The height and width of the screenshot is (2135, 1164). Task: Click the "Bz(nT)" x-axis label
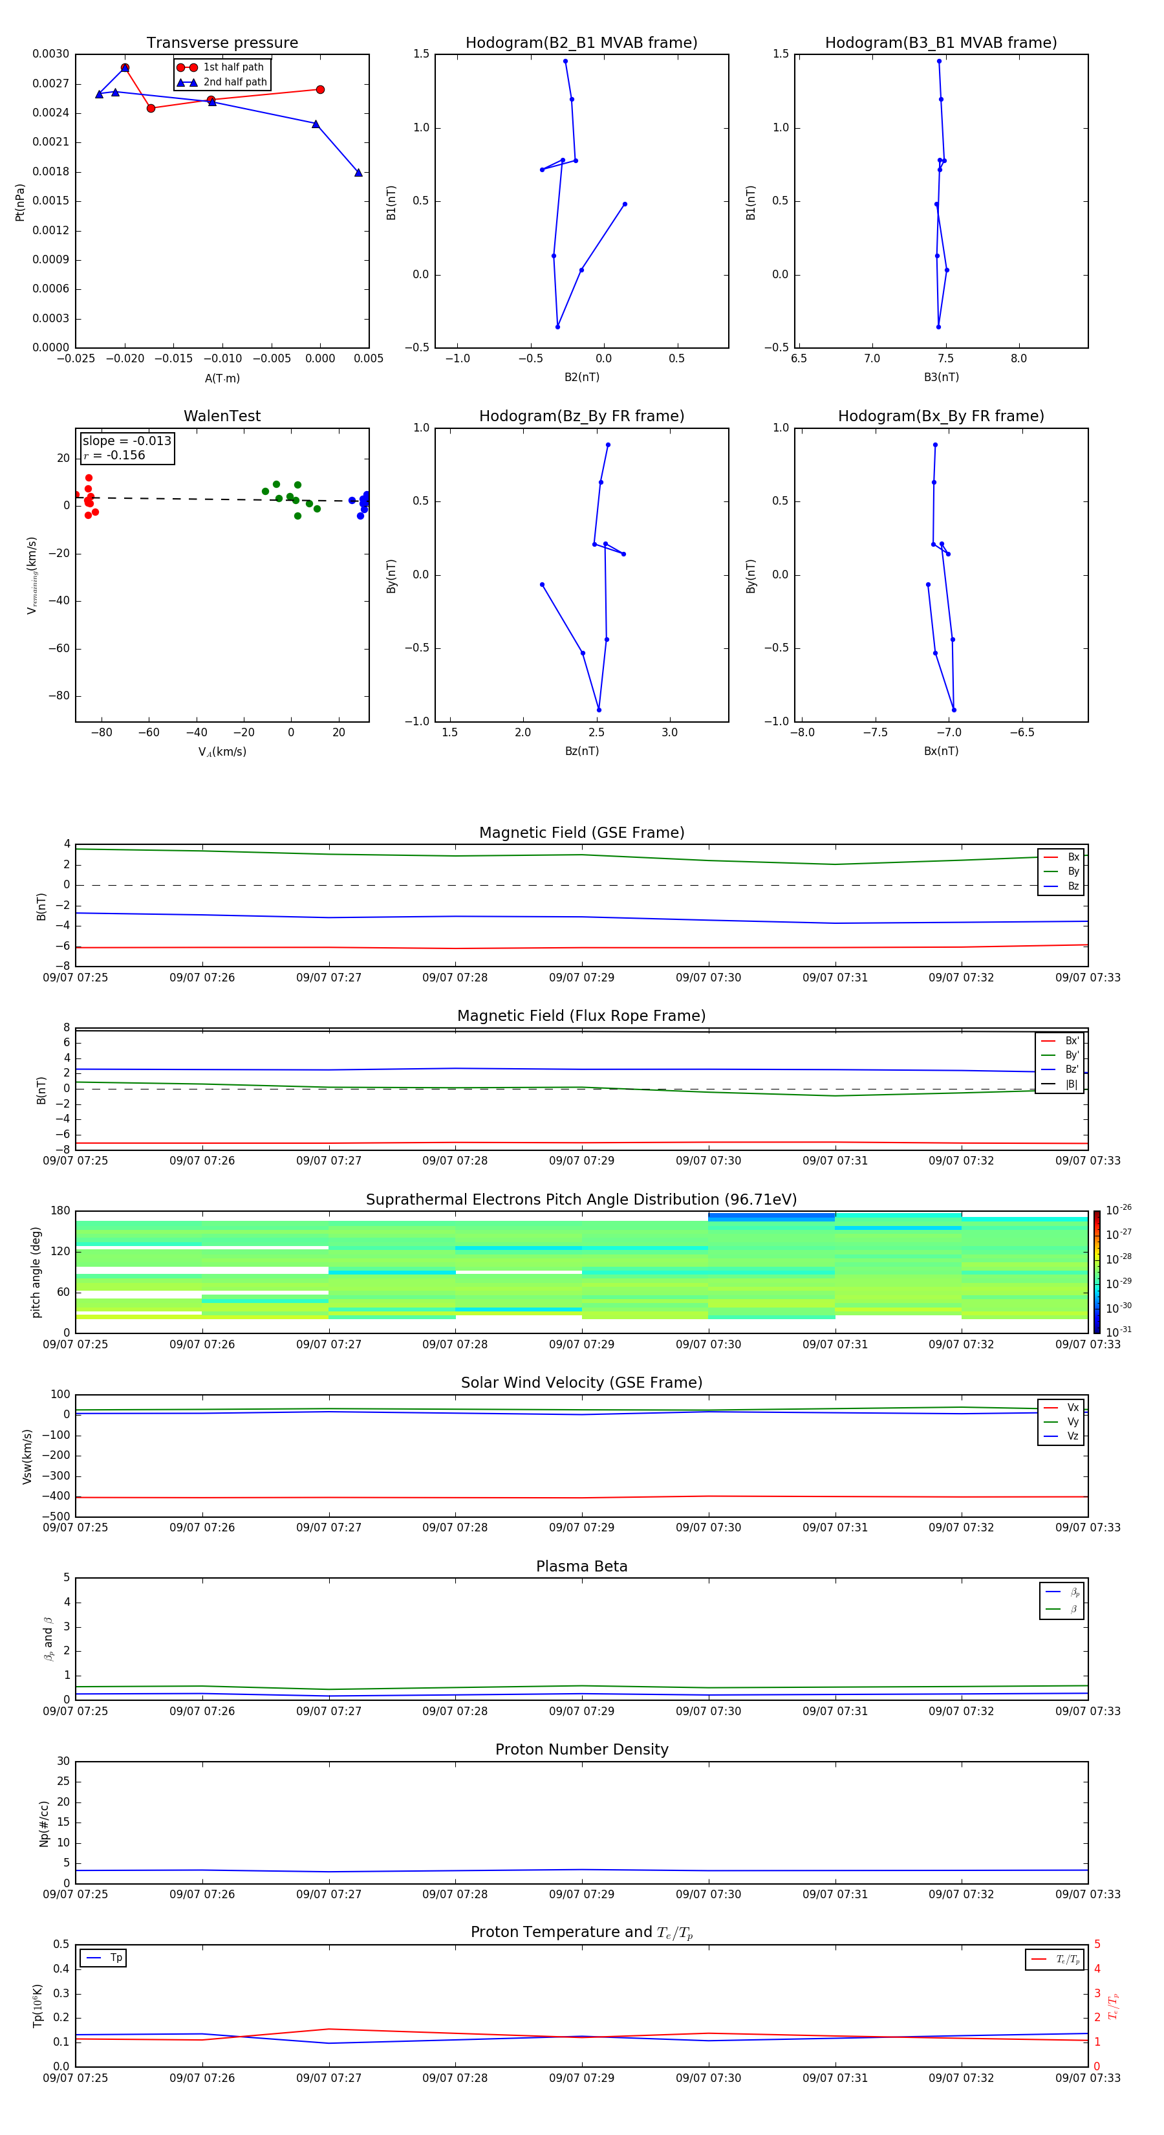(581, 751)
